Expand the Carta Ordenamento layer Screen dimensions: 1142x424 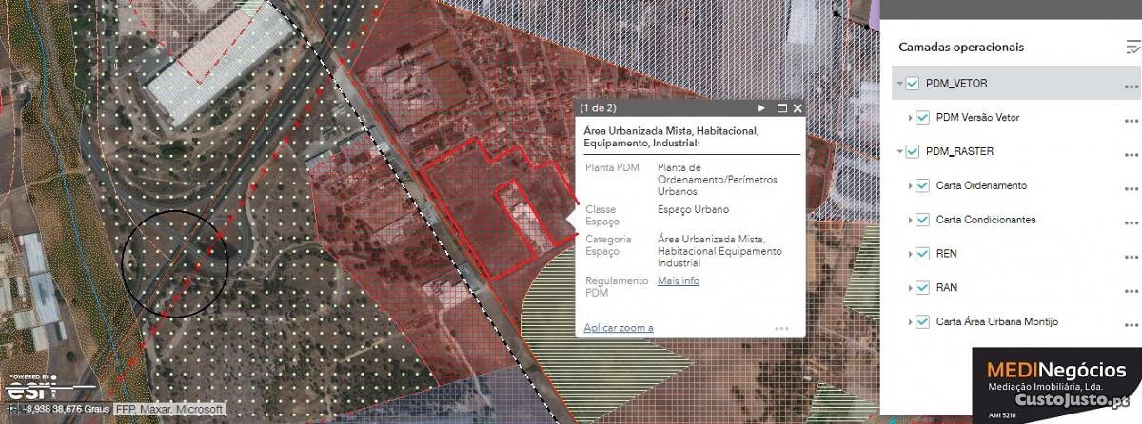tap(910, 186)
